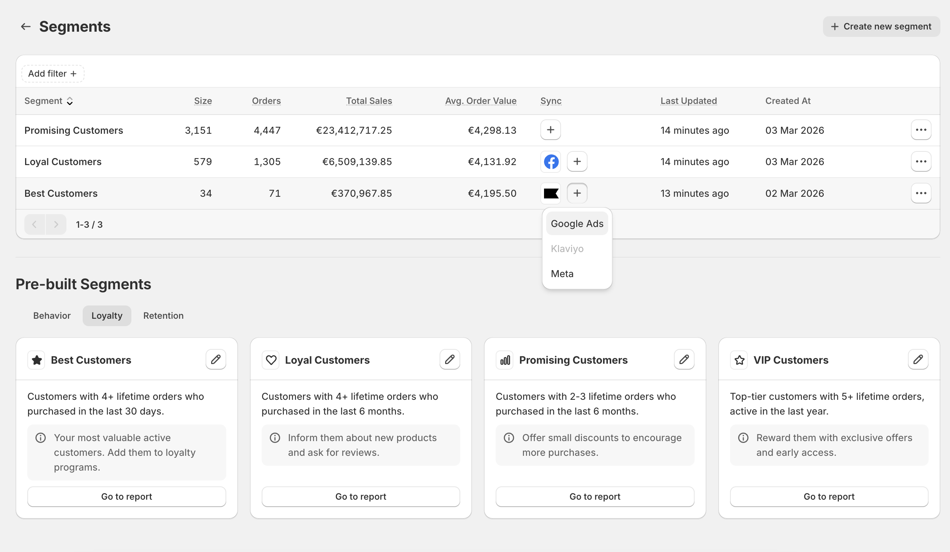
Task: Toggle sorting on the Segment column header
Action: coord(48,101)
